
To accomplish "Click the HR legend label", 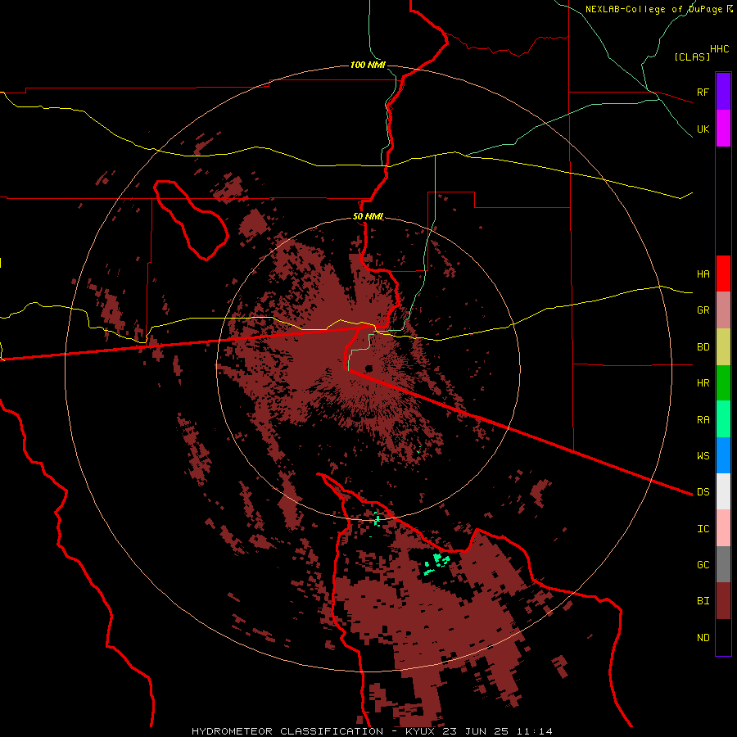I will coord(703,383).
